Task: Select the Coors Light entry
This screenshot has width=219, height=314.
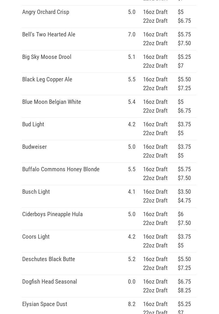Action: point(36,237)
